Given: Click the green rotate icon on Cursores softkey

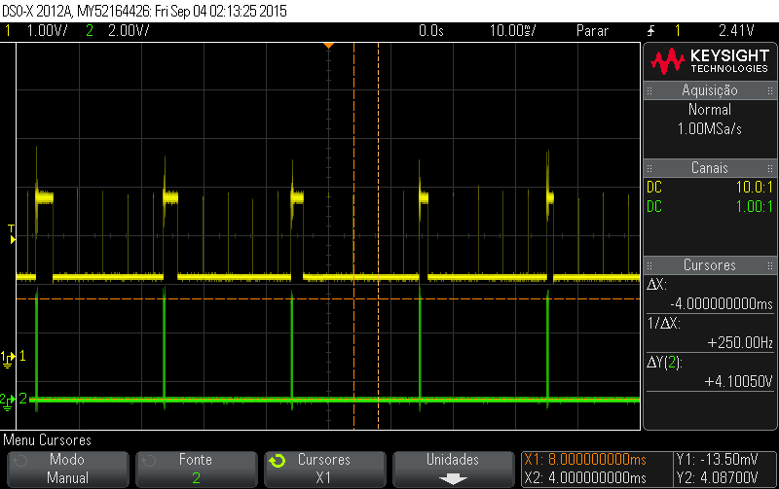Looking at the screenshot, I should click(x=278, y=461).
